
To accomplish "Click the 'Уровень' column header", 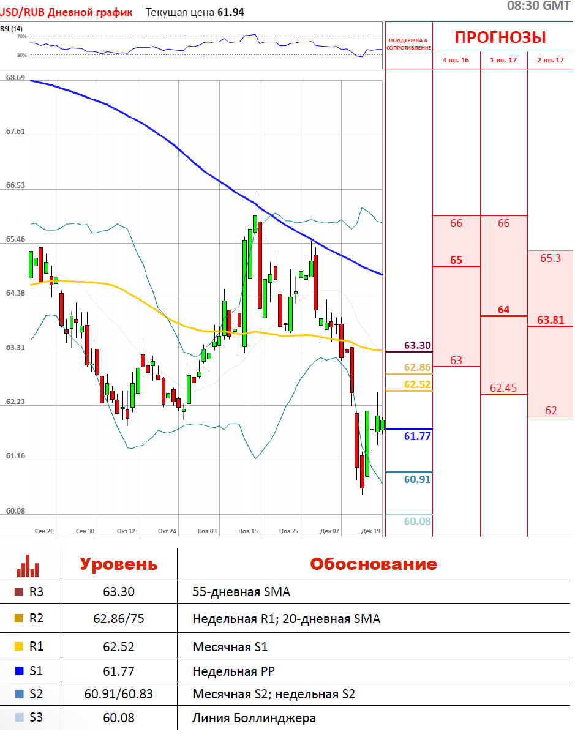I will 119,564.
